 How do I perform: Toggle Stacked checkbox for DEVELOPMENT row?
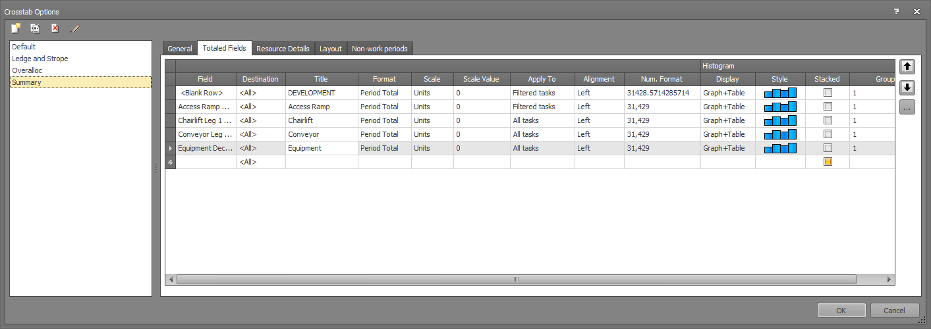coord(828,93)
